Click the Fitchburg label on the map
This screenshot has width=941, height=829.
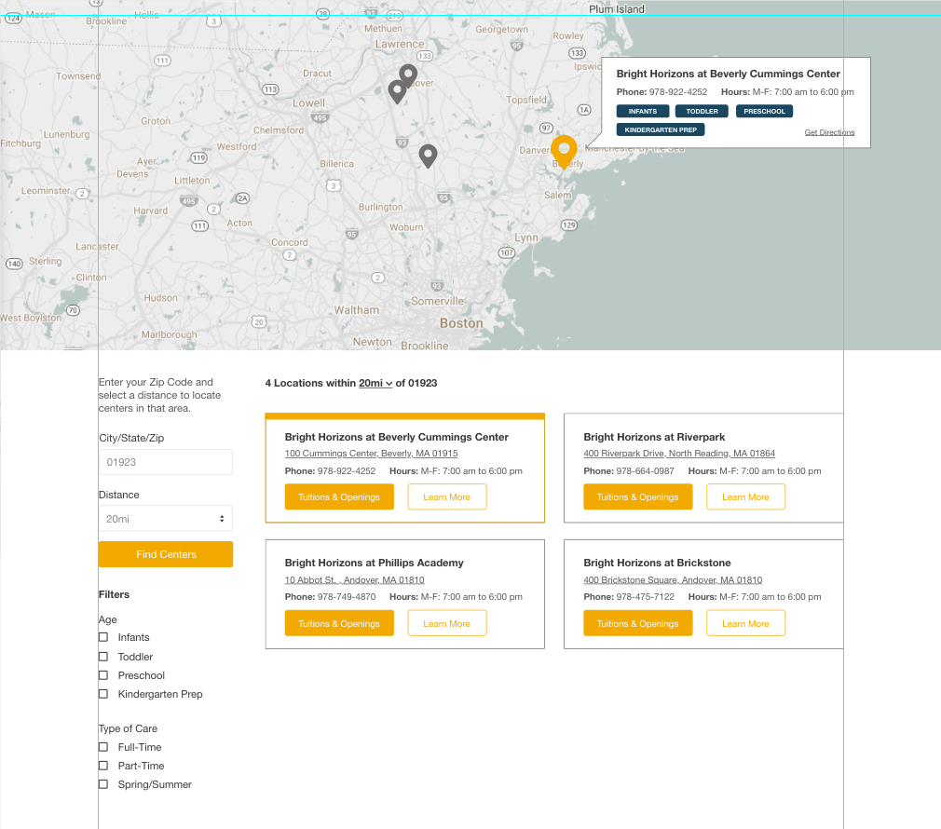coord(20,144)
